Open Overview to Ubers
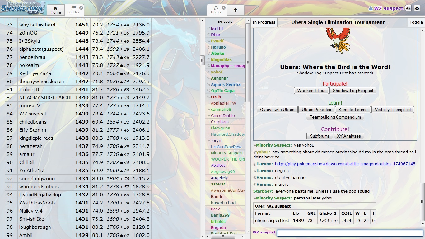The width and height of the screenshot is (425, 239). tap(277, 110)
